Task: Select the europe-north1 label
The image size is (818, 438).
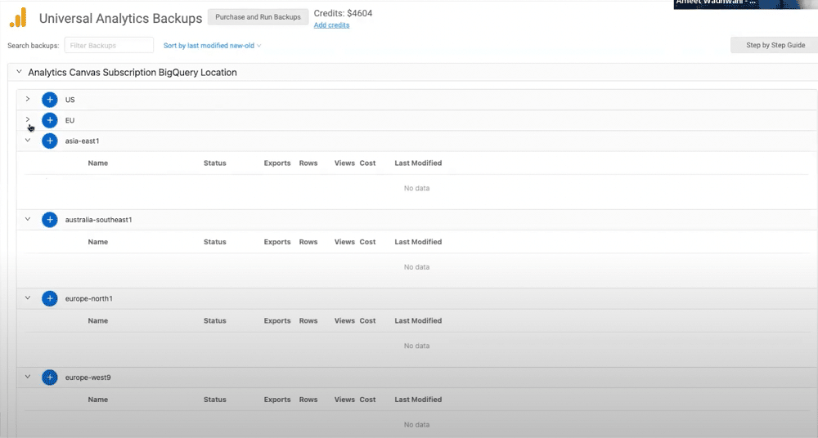Action: point(88,299)
